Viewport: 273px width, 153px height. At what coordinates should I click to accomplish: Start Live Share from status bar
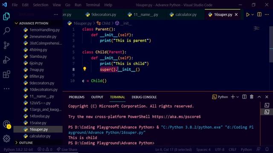[x=67, y=150]
